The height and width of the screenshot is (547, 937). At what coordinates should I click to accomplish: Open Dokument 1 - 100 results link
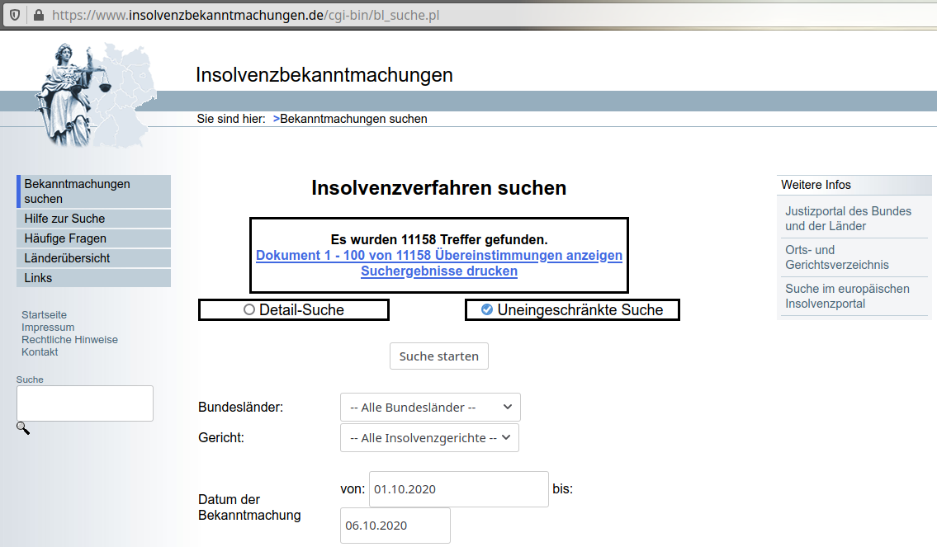click(x=439, y=256)
